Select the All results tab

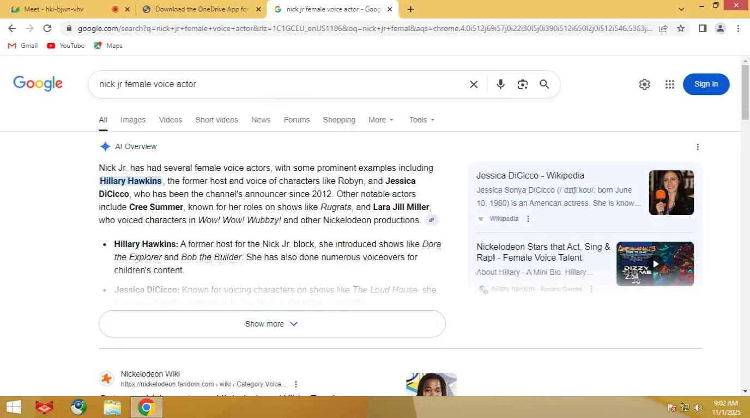coord(103,120)
